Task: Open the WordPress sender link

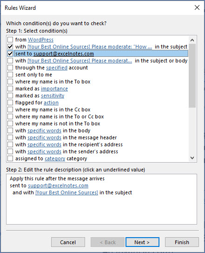Action: click(x=40, y=40)
